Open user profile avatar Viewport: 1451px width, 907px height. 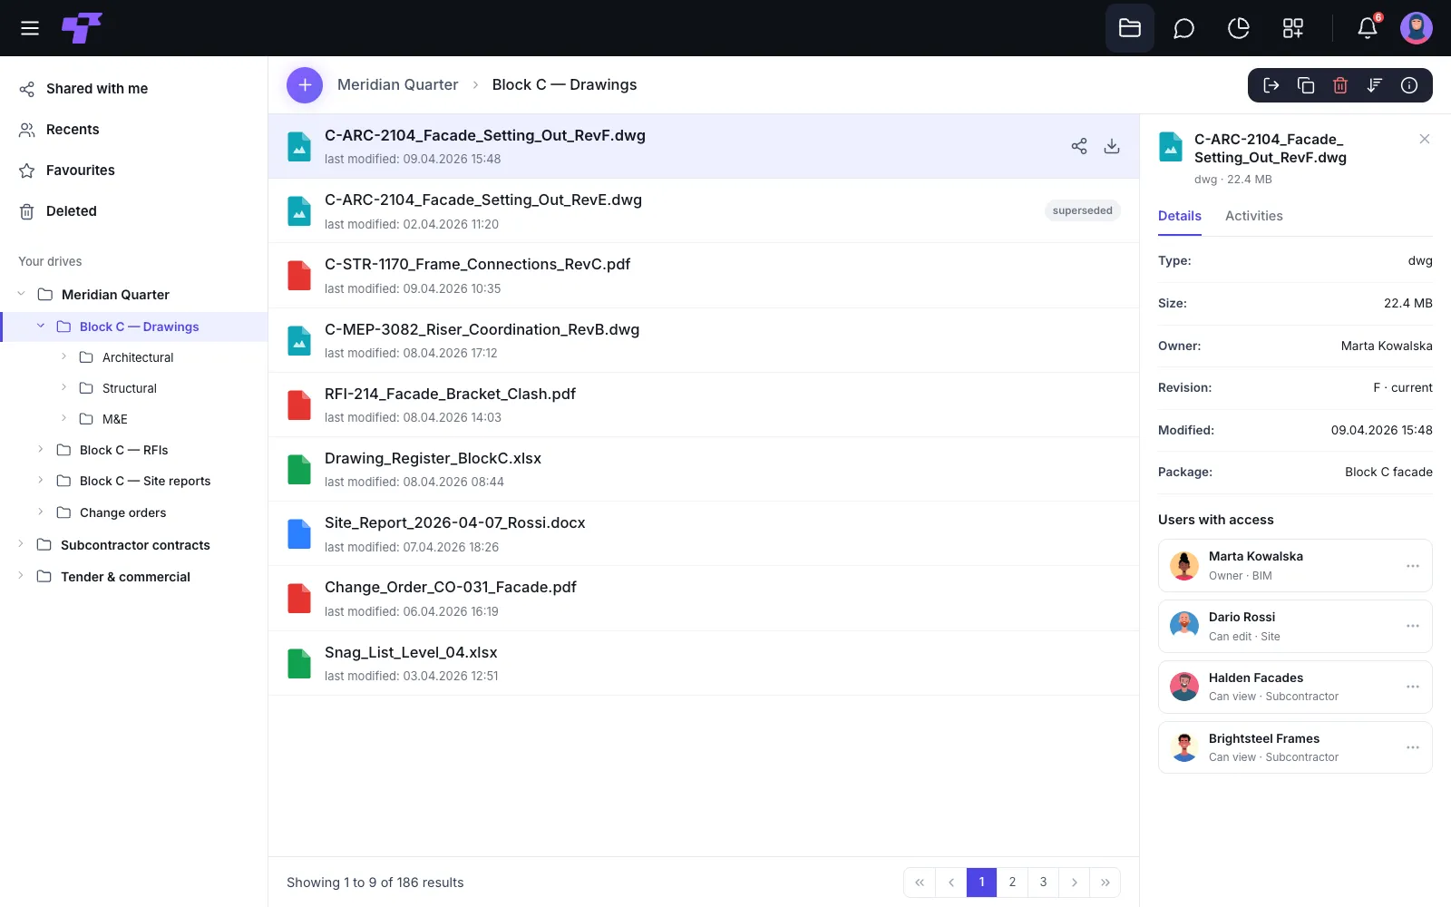(x=1417, y=28)
